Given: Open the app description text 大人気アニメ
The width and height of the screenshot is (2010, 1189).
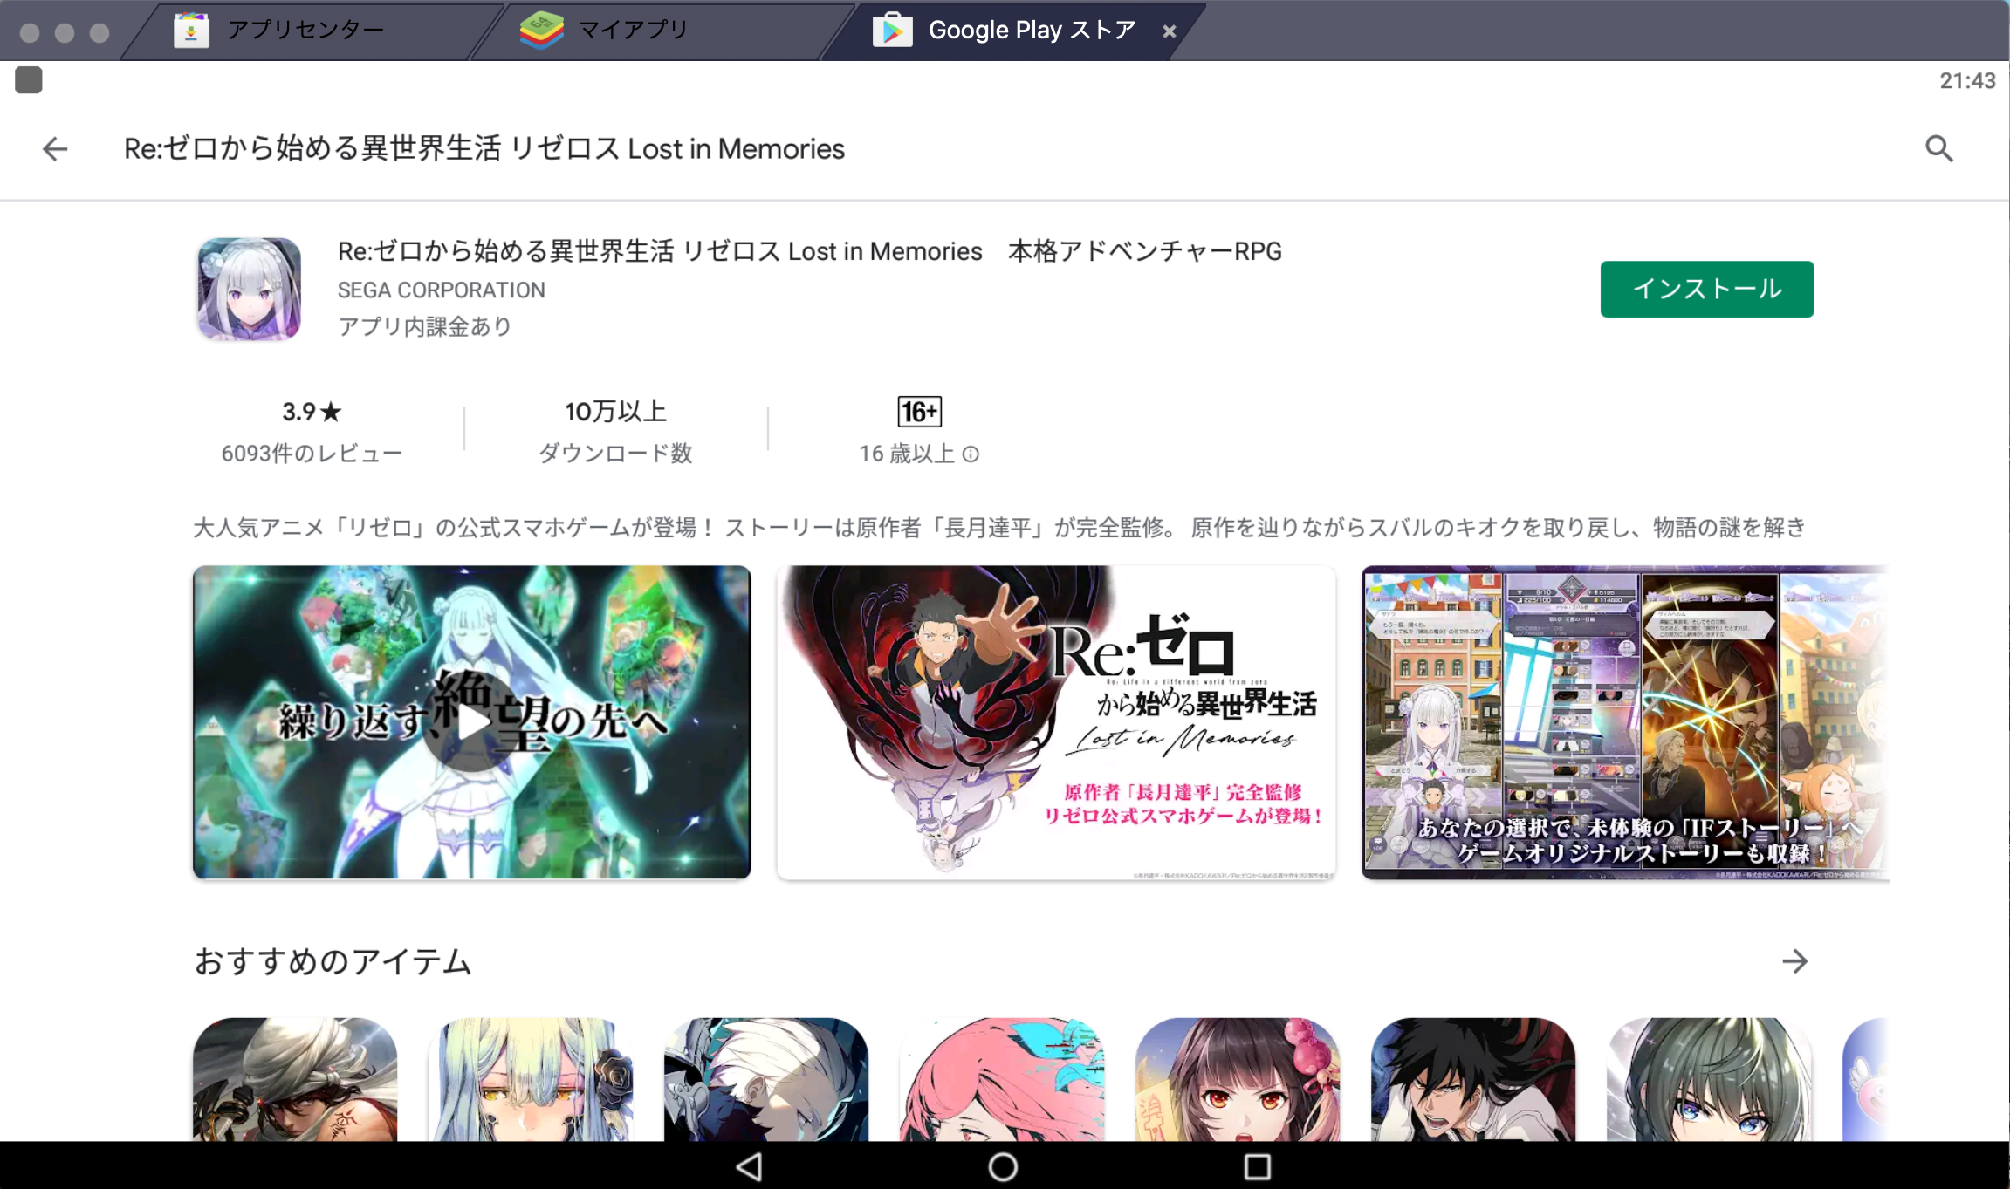Looking at the screenshot, I should (998, 528).
